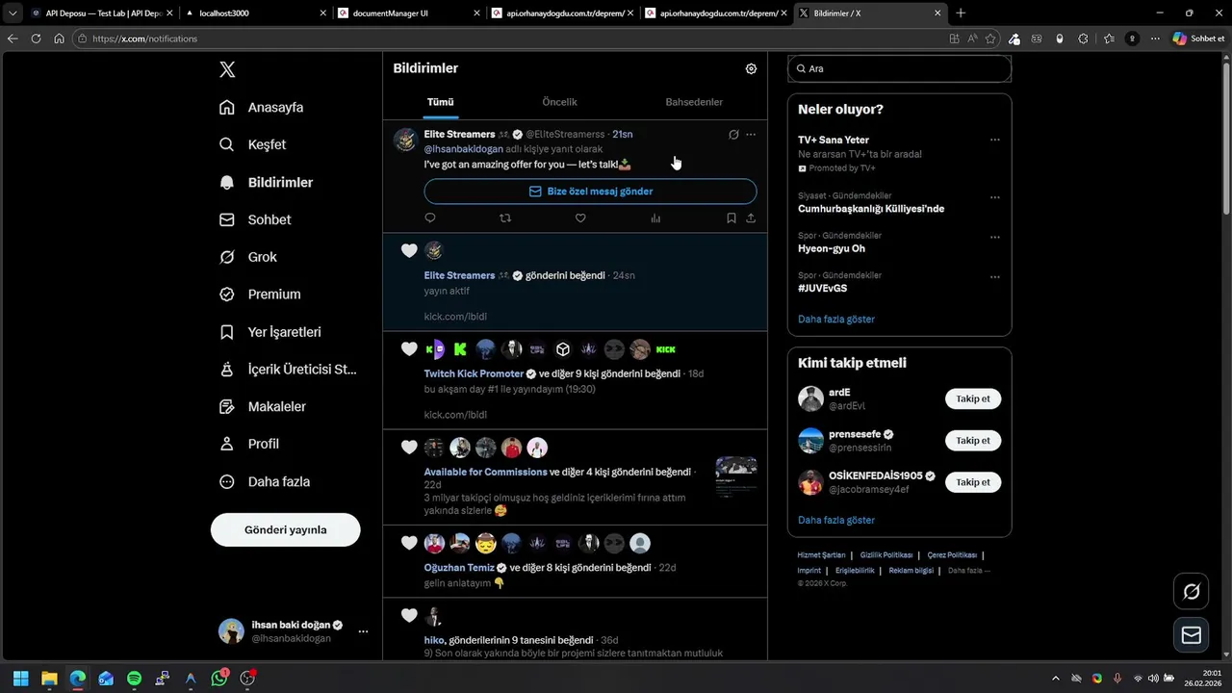Open WhatsApp from the taskbar
The height and width of the screenshot is (693, 1232).
[219, 679]
